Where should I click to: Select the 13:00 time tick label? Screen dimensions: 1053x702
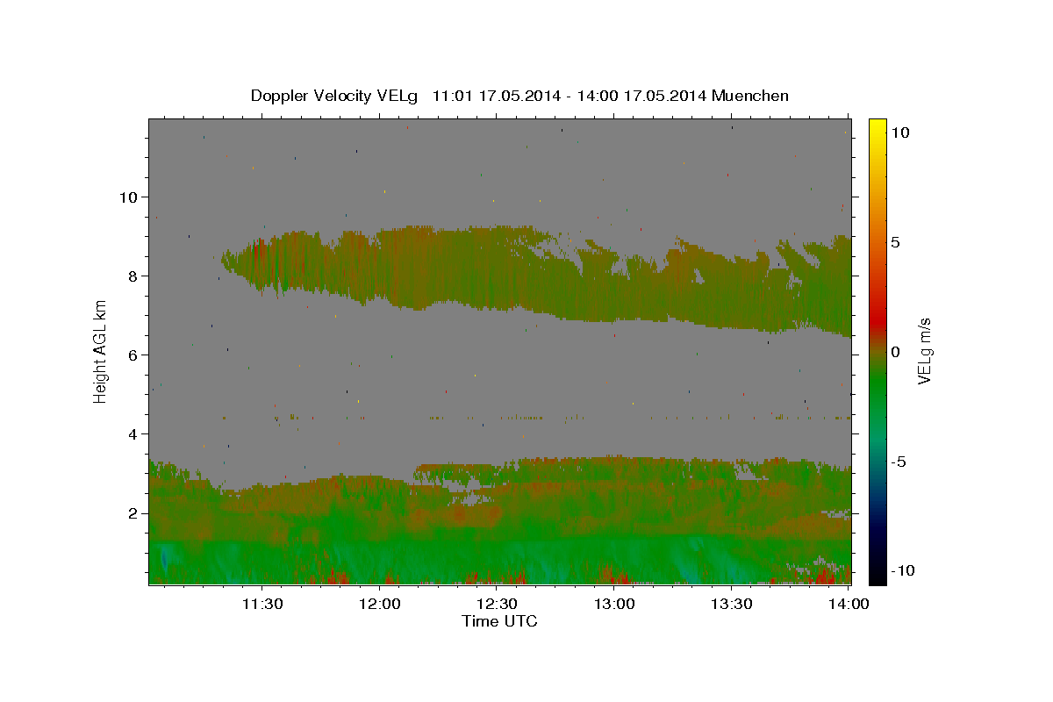click(614, 604)
